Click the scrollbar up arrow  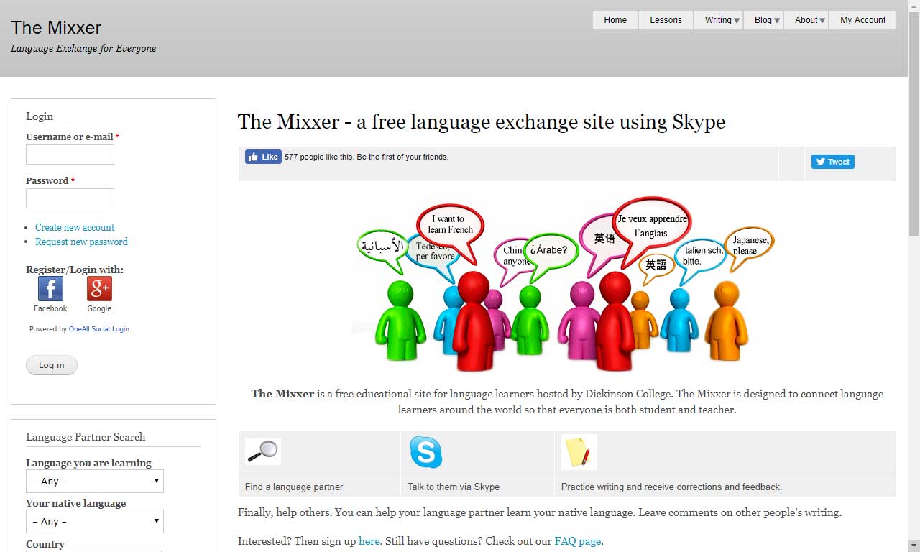tap(914, 6)
